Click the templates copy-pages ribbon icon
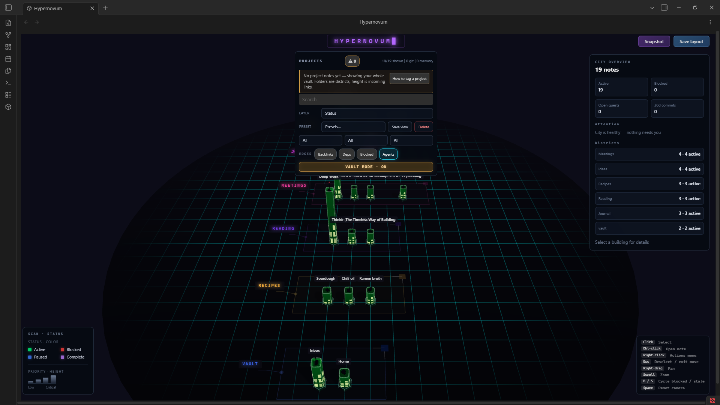The image size is (720, 405). (x=8, y=71)
